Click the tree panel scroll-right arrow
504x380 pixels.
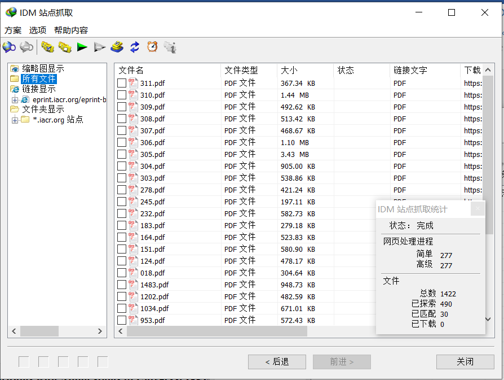(100, 331)
